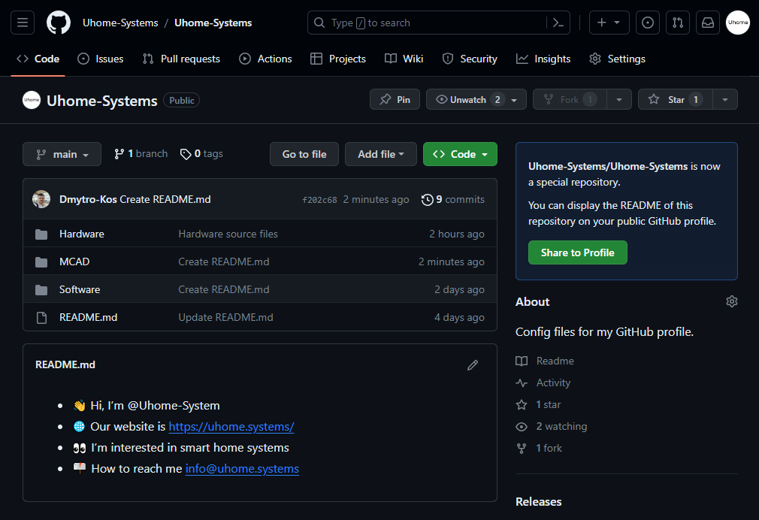Screen dimensions: 759x520
Task: Open the pull requests icon in header
Action: click(678, 23)
